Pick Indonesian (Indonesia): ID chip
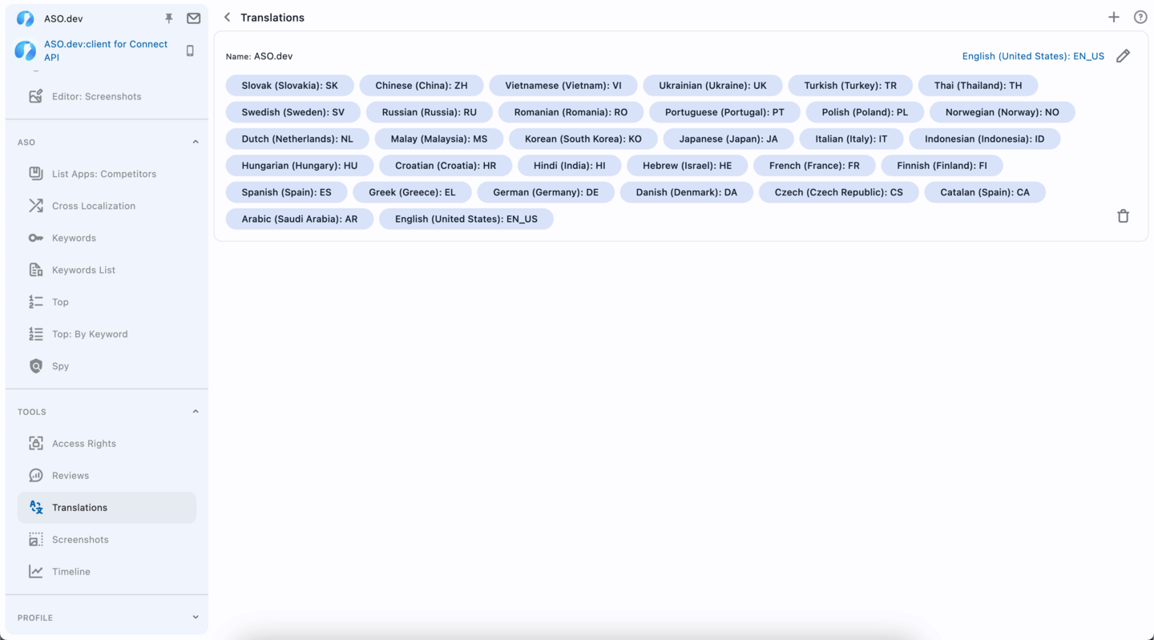Screen dimensions: 1154x640 tap(984, 139)
